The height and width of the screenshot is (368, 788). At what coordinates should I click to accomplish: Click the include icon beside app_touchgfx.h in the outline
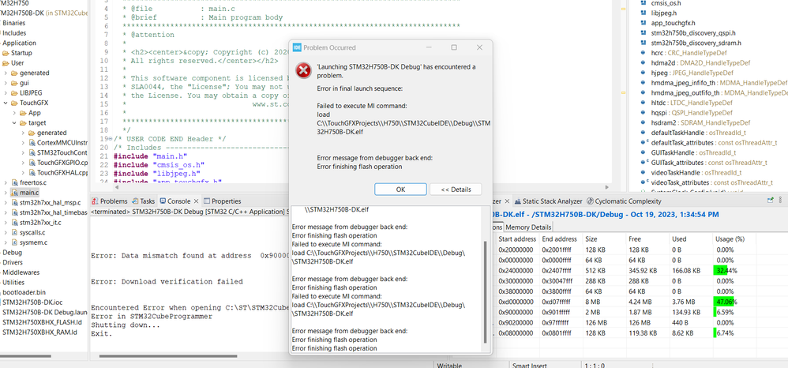click(x=644, y=23)
